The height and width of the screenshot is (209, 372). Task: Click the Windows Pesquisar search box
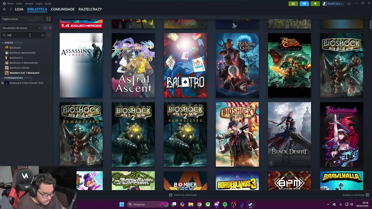[148, 204]
